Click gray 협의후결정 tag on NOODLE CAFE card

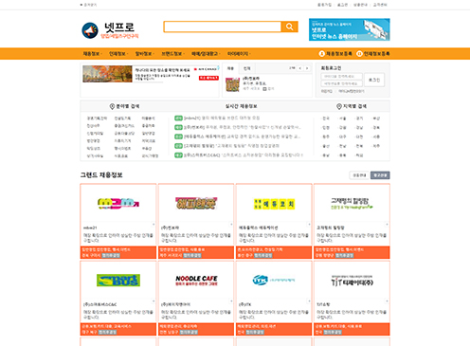tap(189, 332)
